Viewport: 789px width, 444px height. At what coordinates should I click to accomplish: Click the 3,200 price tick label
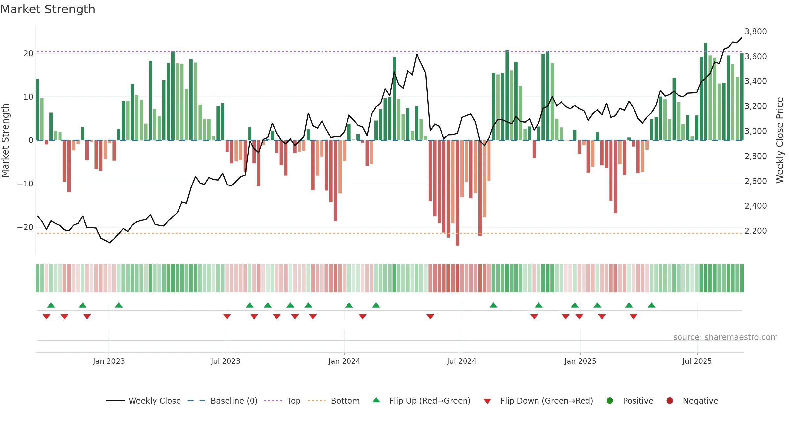pos(755,106)
